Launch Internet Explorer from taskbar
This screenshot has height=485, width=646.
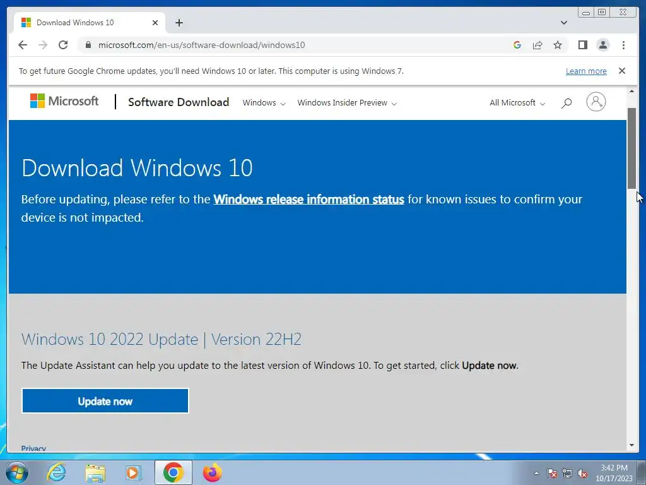click(56, 472)
